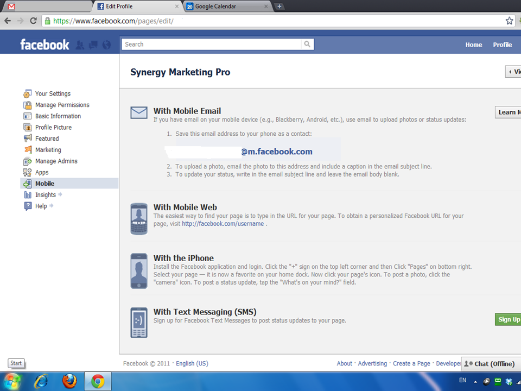Open the Chat (Offline) bar
Image resolution: width=521 pixels, height=391 pixels.
491,364
